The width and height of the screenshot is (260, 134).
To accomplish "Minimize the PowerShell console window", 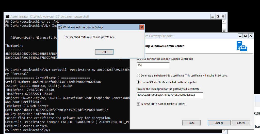I will pyautogui.click(x=213, y=17).
